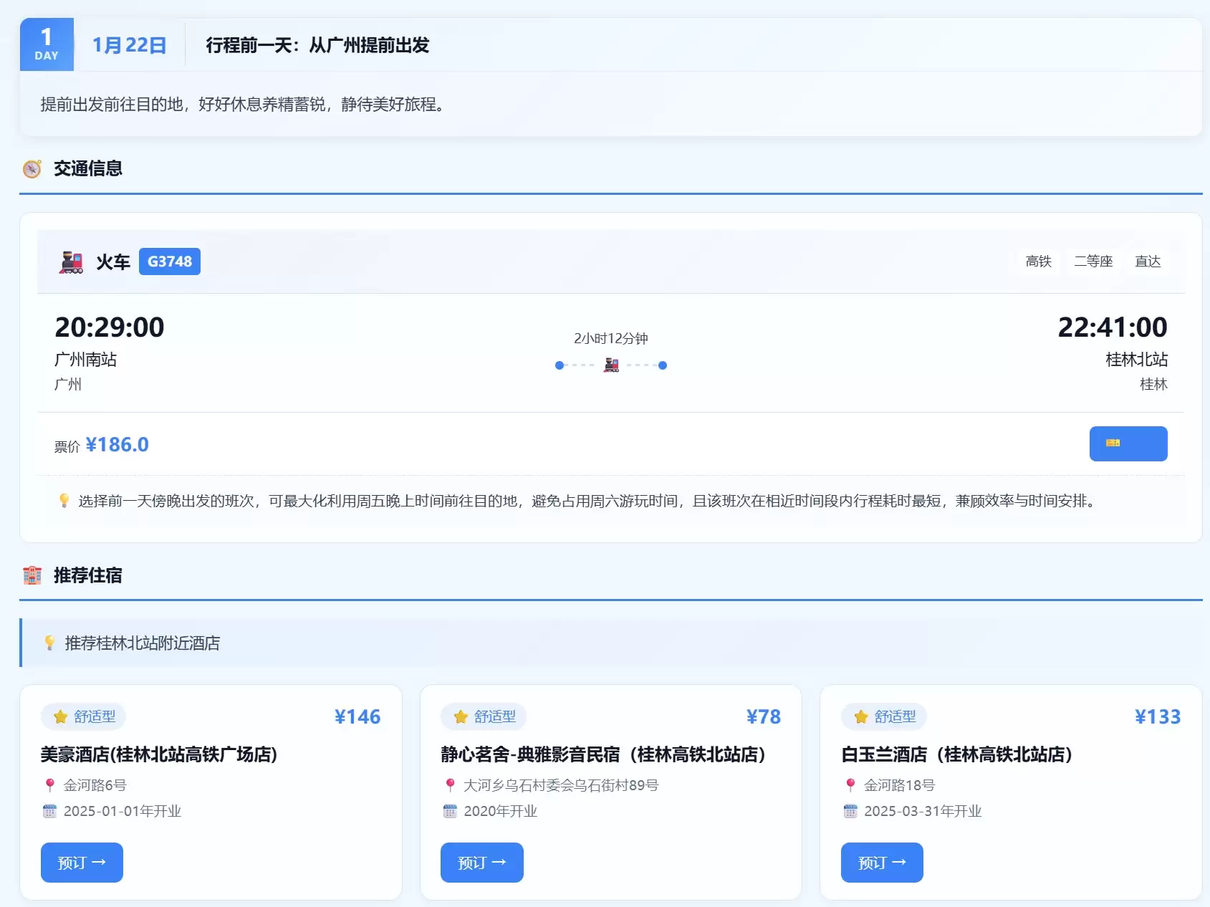1210x907 pixels.
Task: Book 美豪酒店 with the 预订 button
Action: pyautogui.click(x=82, y=863)
